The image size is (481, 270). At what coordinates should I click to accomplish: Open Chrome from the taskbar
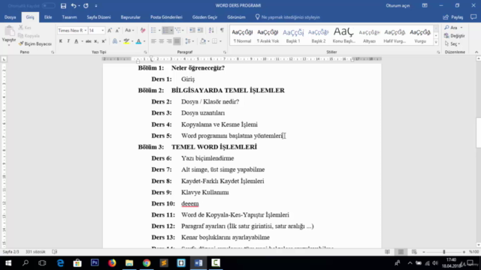click(x=147, y=263)
